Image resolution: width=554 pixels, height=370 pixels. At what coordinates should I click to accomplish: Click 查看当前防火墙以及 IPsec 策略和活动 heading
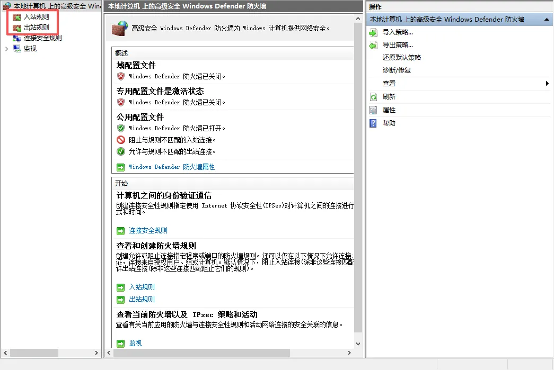pos(187,314)
